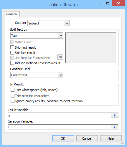Image resolution: width=127 pixels, height=147 pixels.
Task: Open Help for this dialog
Action: pos(111,138)
